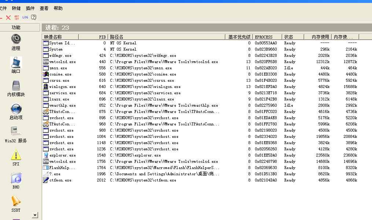Open the 进程 (Processes) sidebar icon
Image resolution: width=372 pixels, height=220 pixels.
click(16, 39)
